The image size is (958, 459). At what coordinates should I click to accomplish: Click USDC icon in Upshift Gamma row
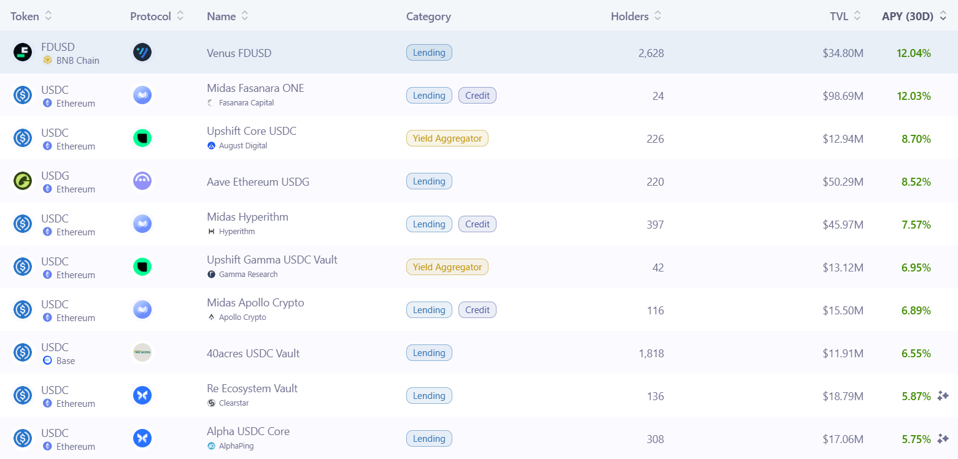(x=23, y=267)
